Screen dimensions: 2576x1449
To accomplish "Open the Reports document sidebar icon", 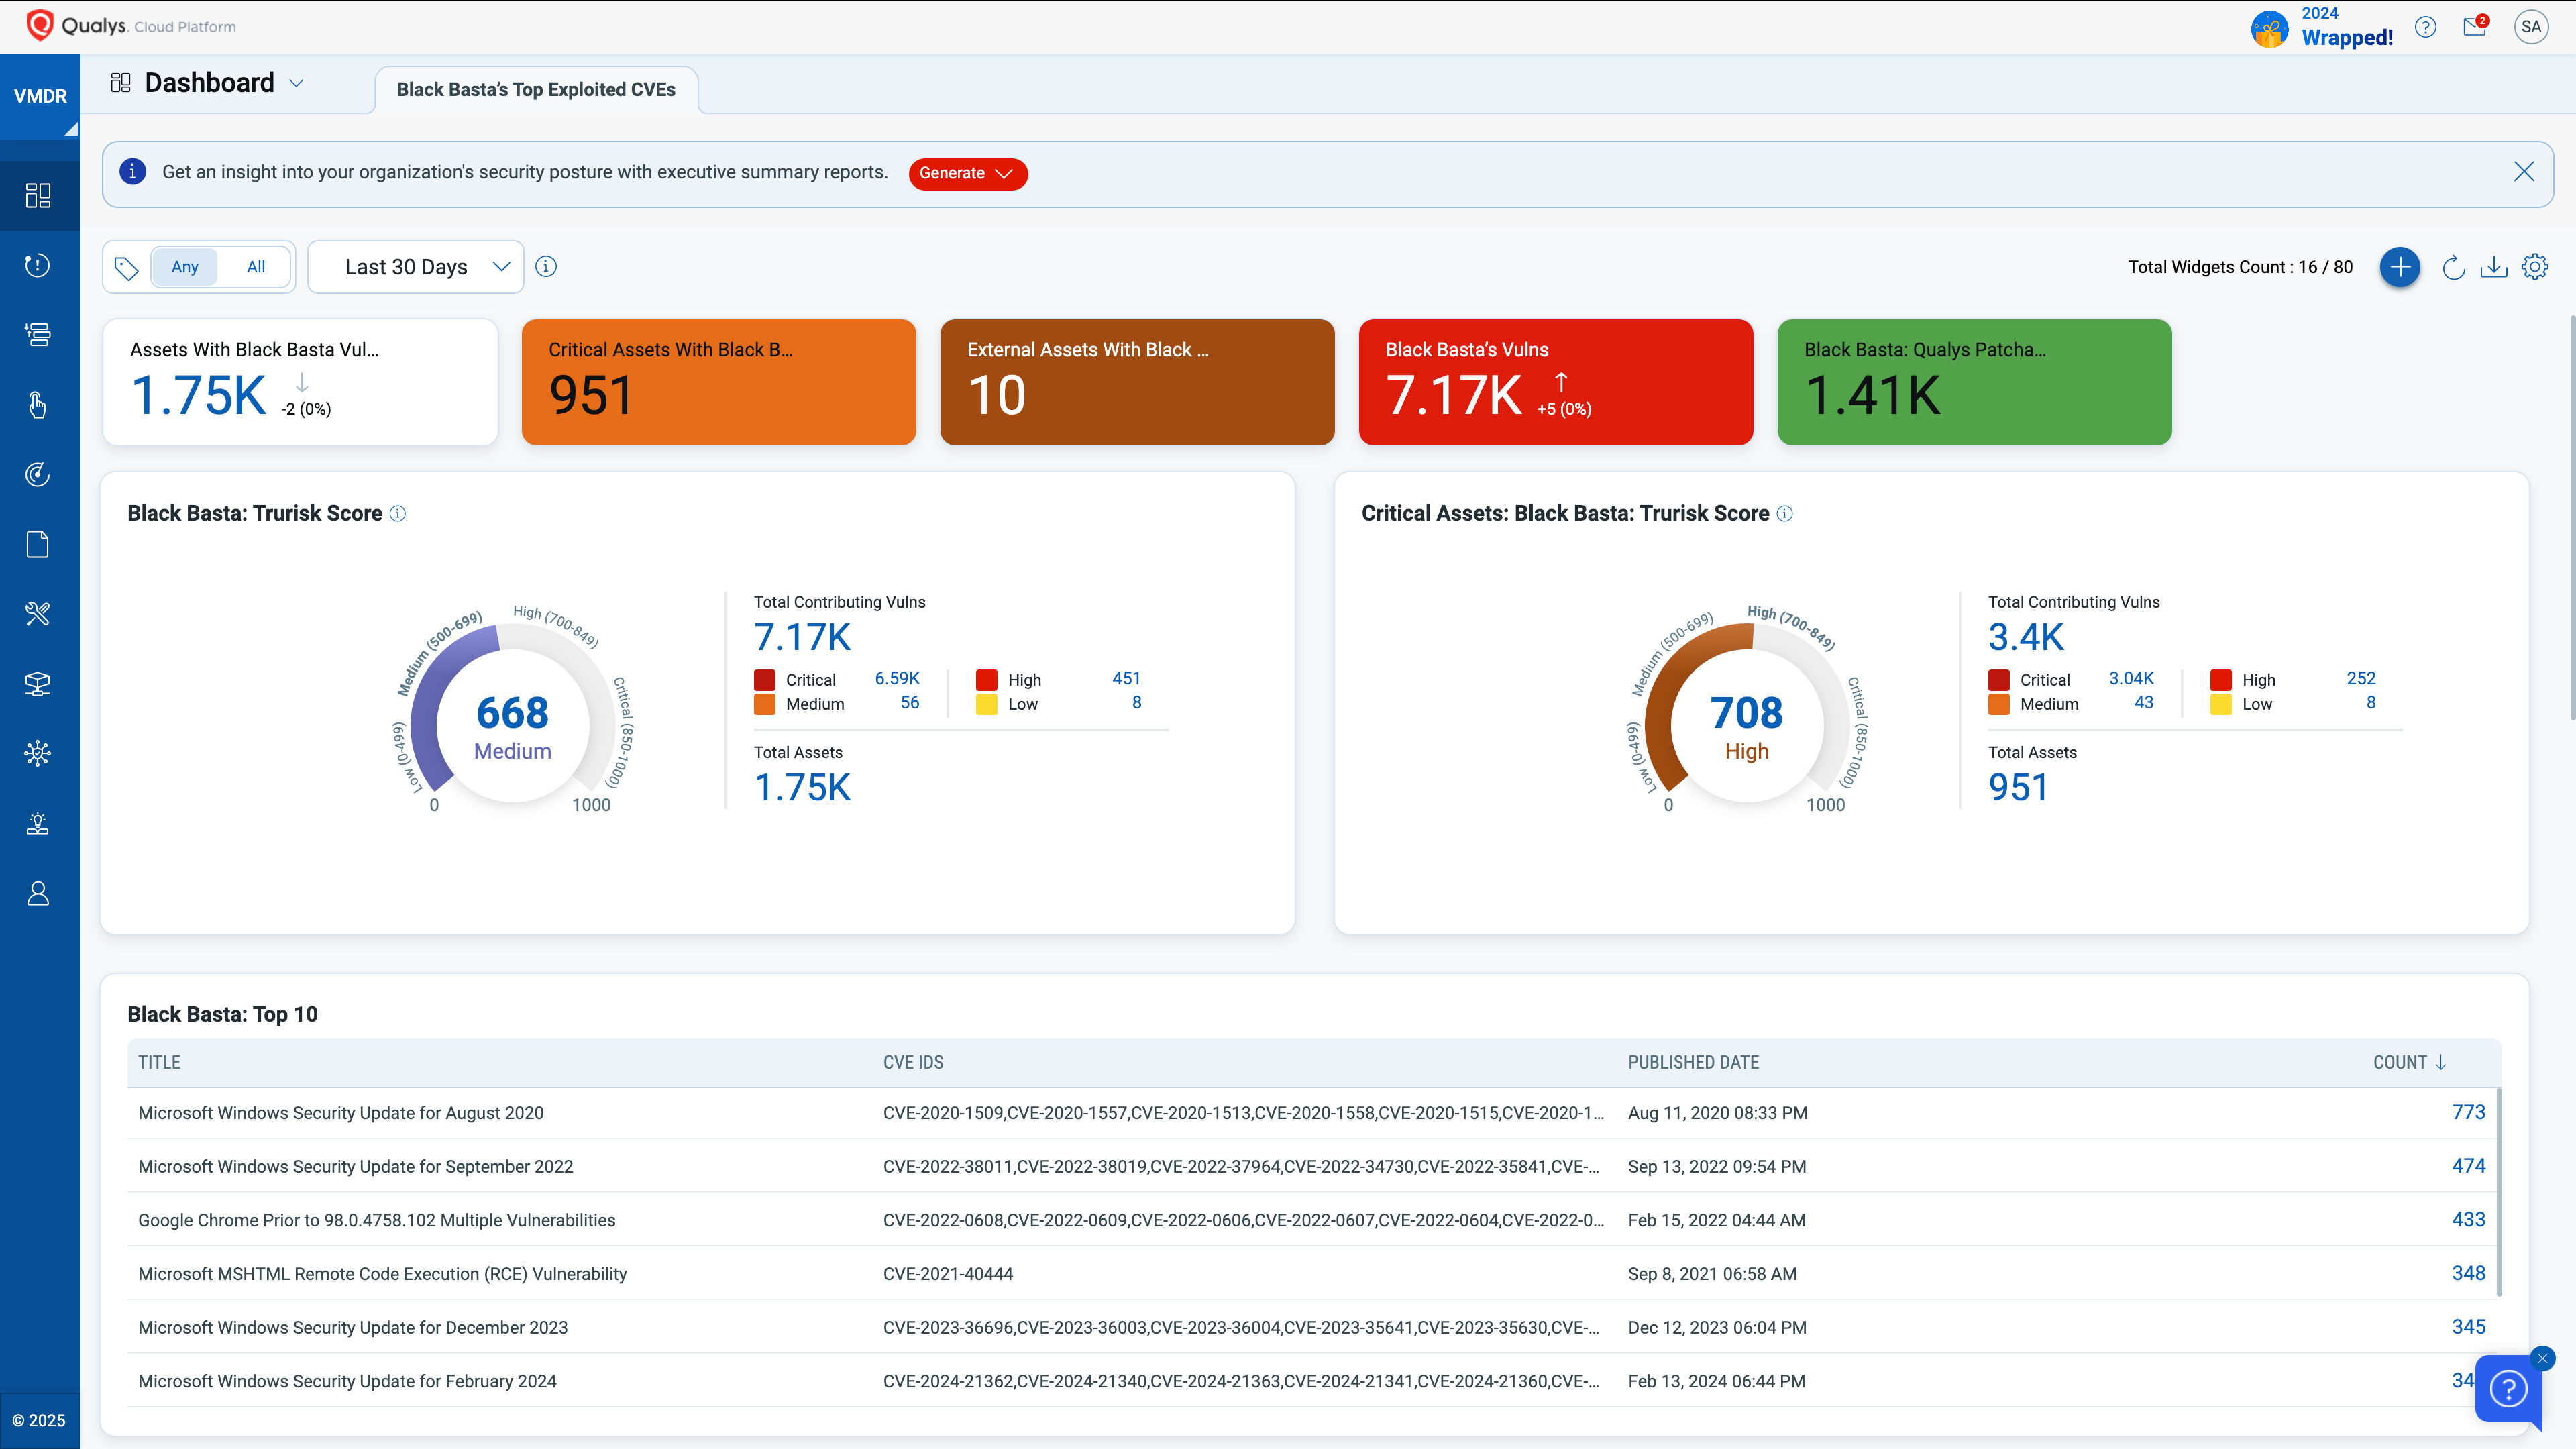I will 38,544.
